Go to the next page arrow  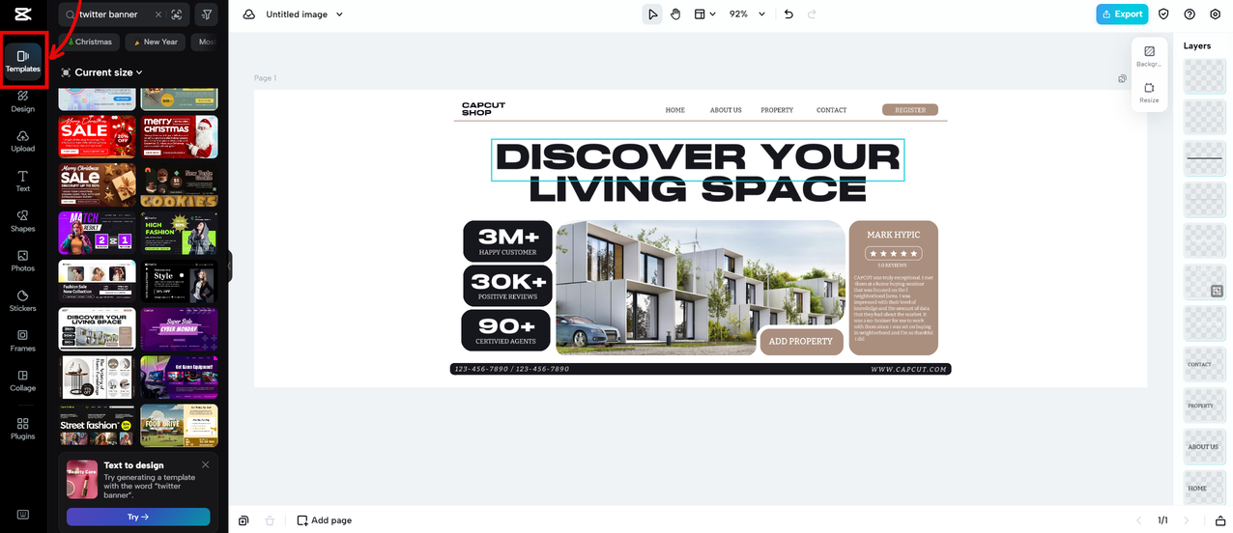[x=1186, y=520]
